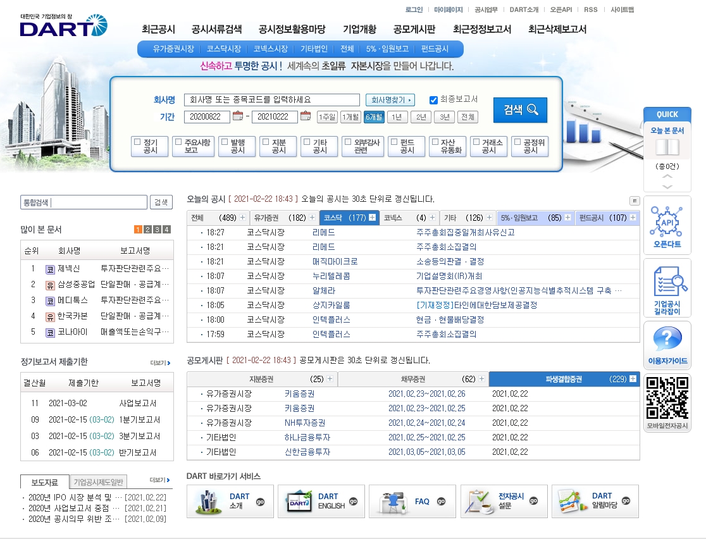Click the 유 market icon beside 한국카본

(50, 316)
